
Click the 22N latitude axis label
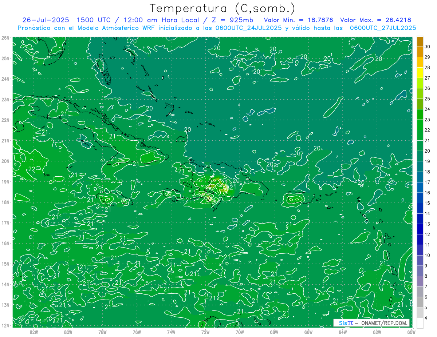coord(5,120)
